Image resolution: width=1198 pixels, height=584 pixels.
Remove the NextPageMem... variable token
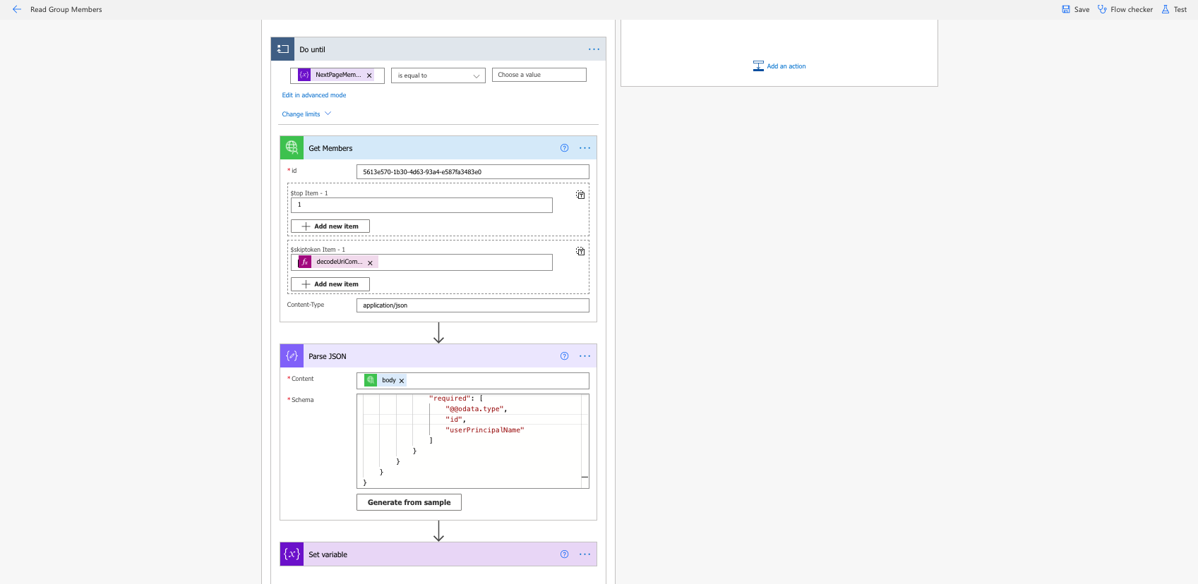[369, 75]
